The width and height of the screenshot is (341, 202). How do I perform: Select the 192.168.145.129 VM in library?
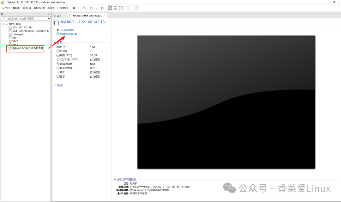22,27
